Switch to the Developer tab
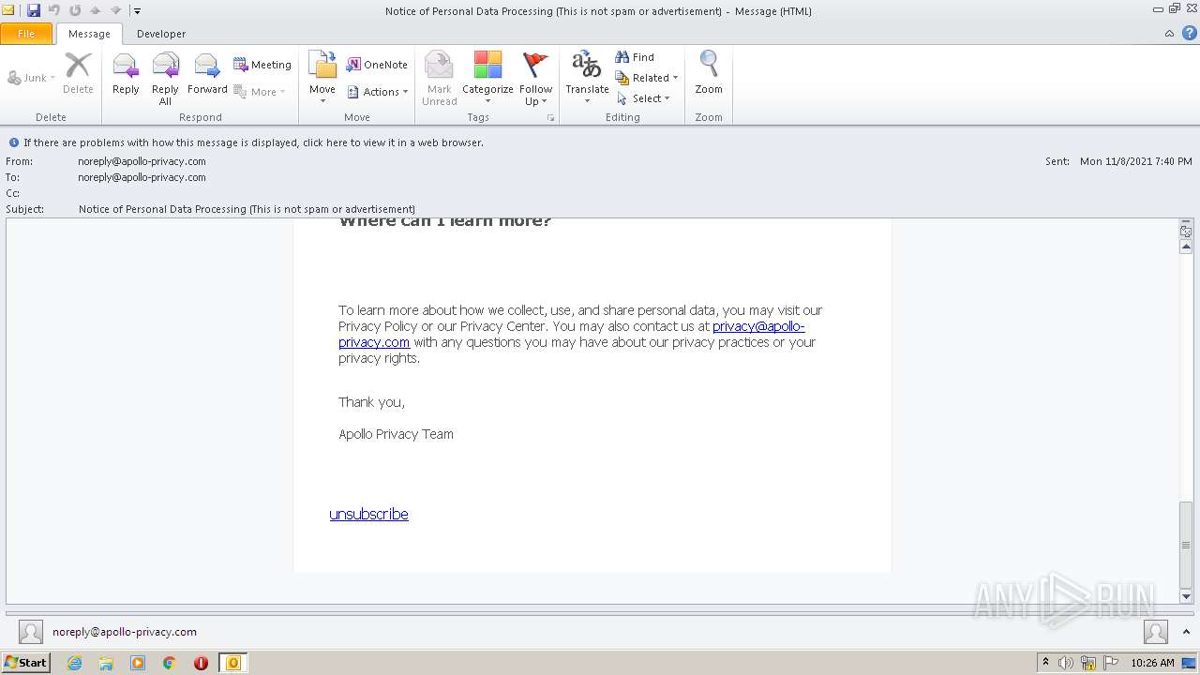The height and width of the screenshot is (675, 1200). click(161, 34)
